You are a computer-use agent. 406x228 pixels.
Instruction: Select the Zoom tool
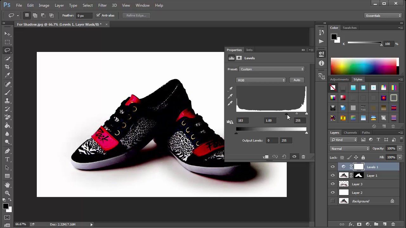[7, 193]
